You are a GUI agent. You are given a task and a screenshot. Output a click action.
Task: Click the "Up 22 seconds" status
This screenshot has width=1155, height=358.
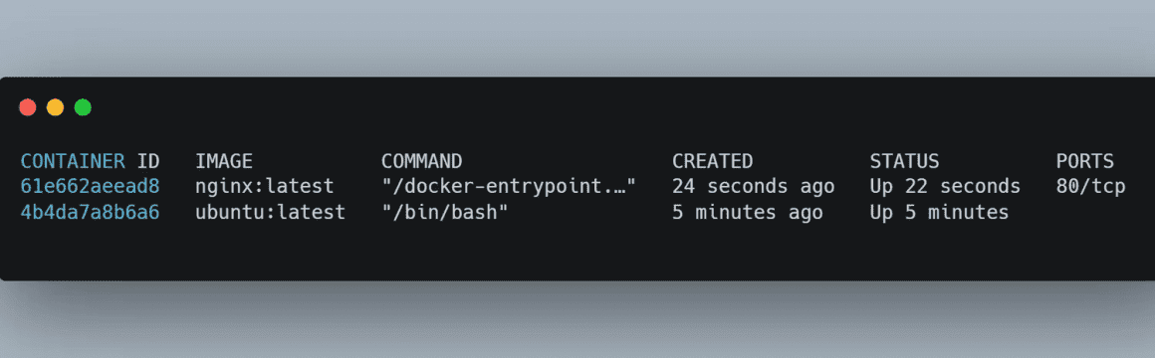[945, 187]
